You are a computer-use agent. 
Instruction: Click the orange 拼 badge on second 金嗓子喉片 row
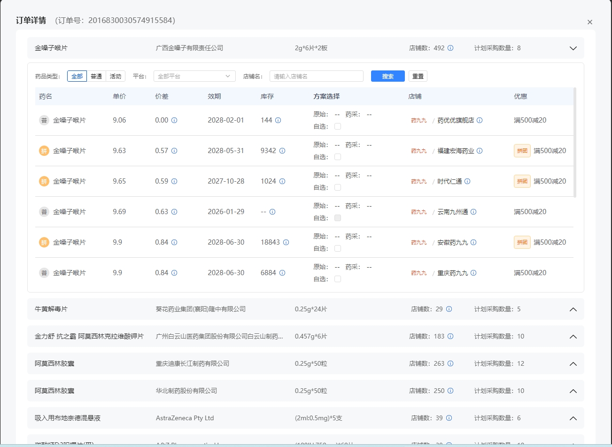point(44,151)
